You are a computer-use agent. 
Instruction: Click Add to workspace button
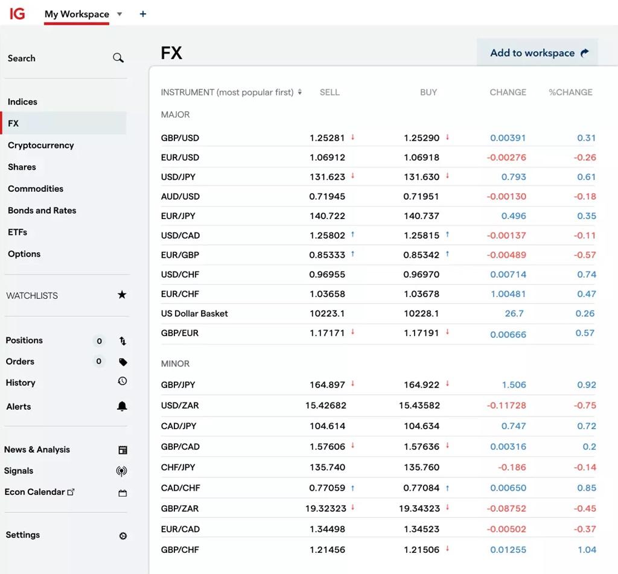pyautogui.click(x=538, y=53)
